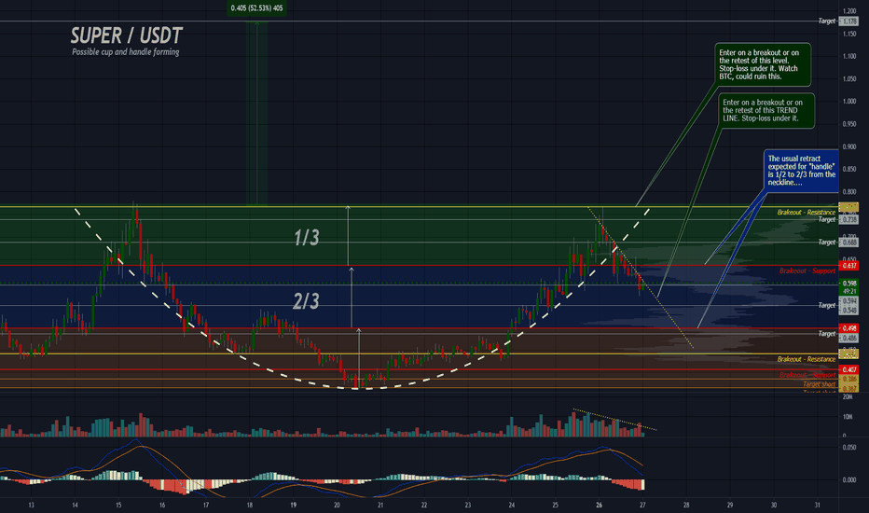Click the 0.800 price axis value
The height and width of the screenshot is (513, 869).
coord(849,192)
